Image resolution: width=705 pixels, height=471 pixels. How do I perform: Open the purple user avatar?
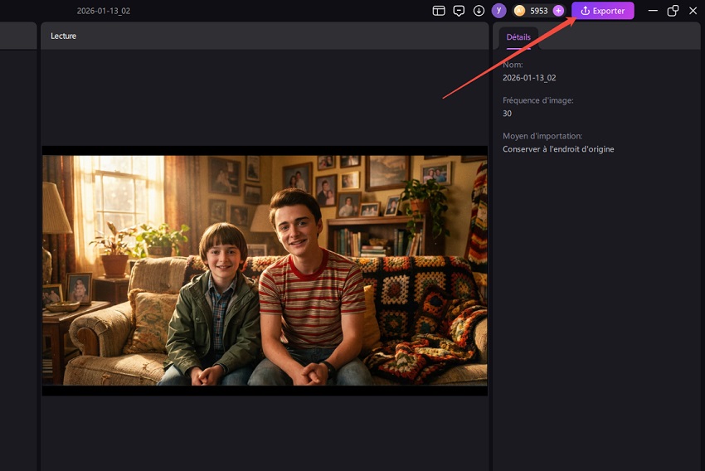tap(498, 11)
